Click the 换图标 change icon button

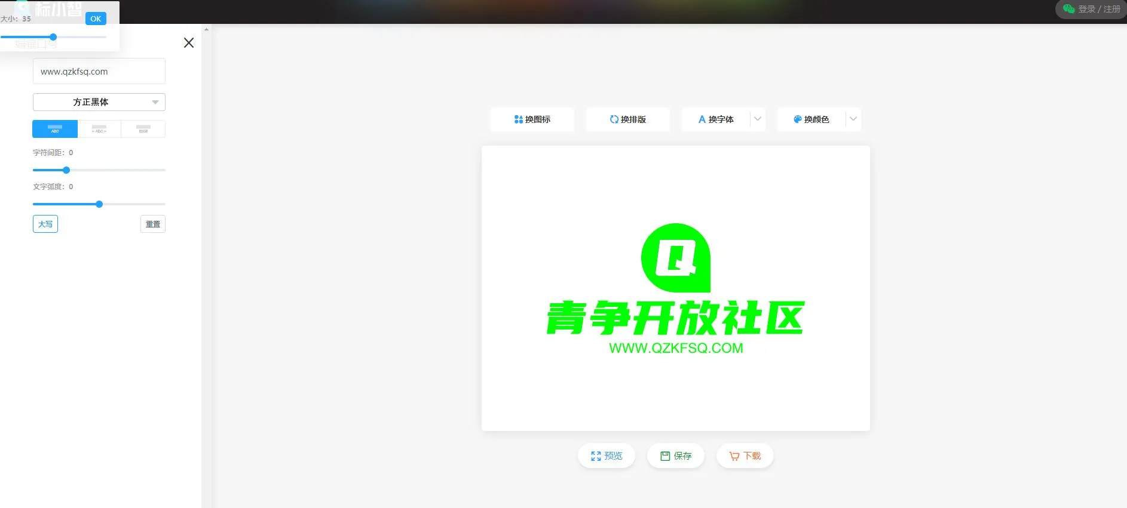[x=532, y=119]
